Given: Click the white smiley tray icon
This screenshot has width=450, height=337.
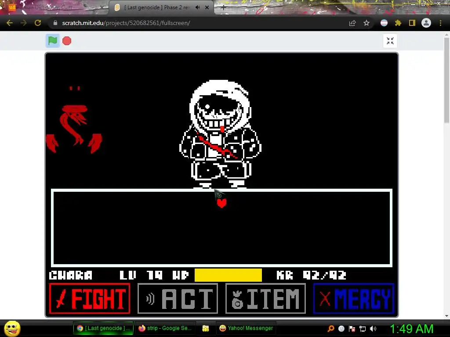Looking at the screenshot, I should pos(341,329).
